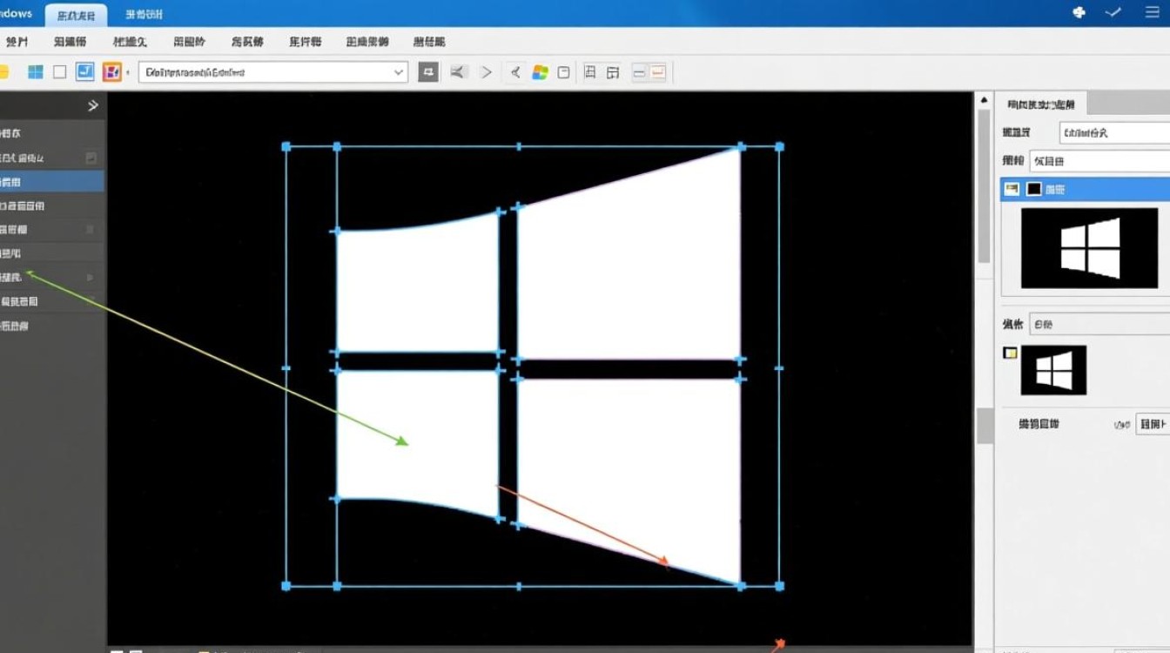This screenshot has width=1170, height=653.
Task: Click the checkmark icon in the title bar
Action: coord(1113,12)
